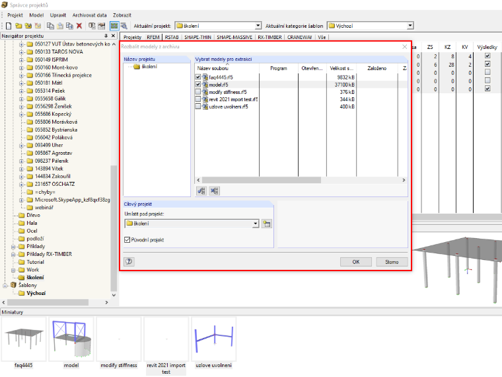Click the Program column header
The image size is (502, 377).
[279, 68]
